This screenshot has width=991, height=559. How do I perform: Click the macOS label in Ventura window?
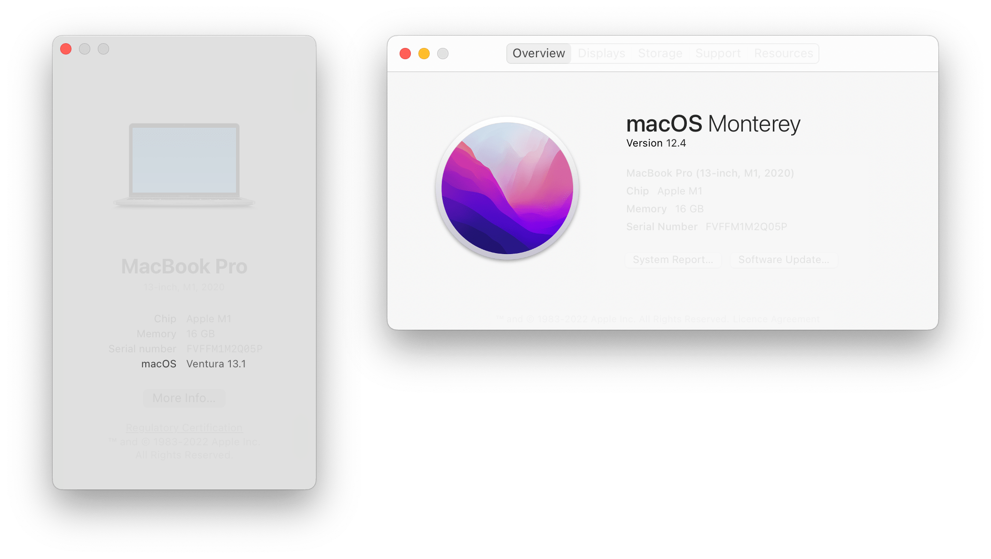pos(159,364)
